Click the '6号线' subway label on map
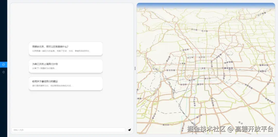278x137 pixels. [183, 63]
